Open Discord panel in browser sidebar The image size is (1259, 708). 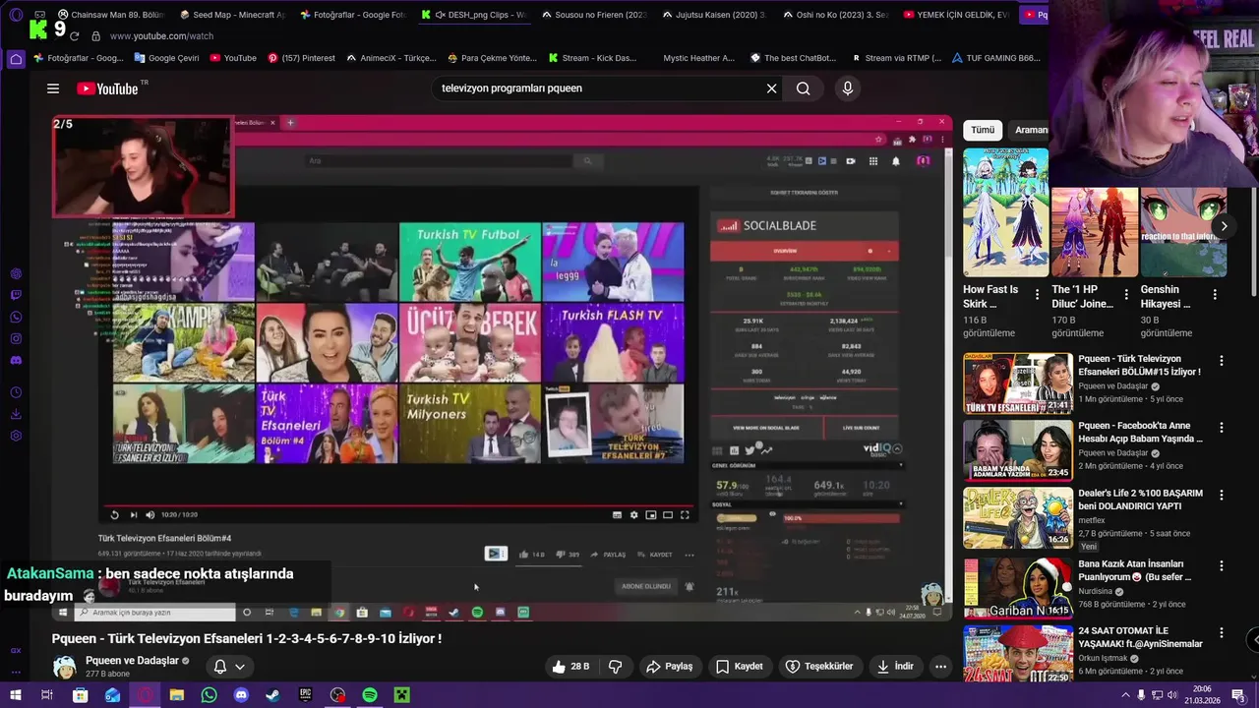tap(16, 360)
